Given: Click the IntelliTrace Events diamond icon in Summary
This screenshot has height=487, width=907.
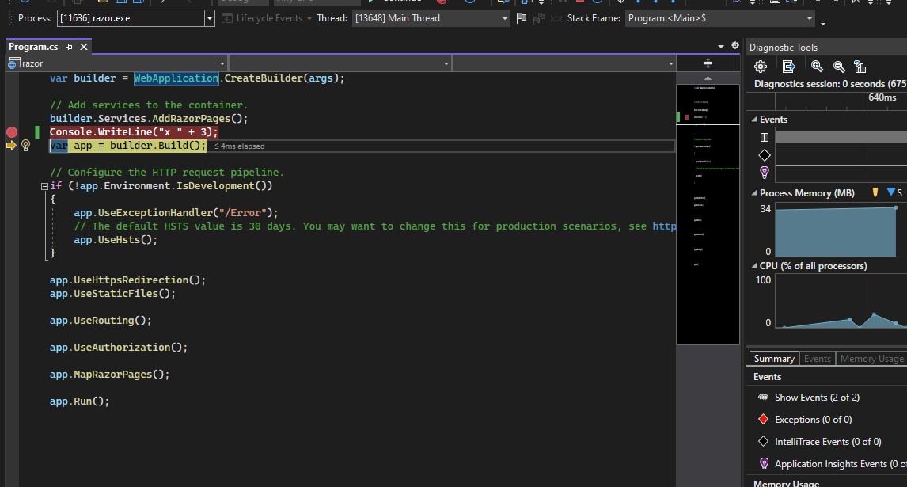Looking at the screenshot, I should click(764, 441).
